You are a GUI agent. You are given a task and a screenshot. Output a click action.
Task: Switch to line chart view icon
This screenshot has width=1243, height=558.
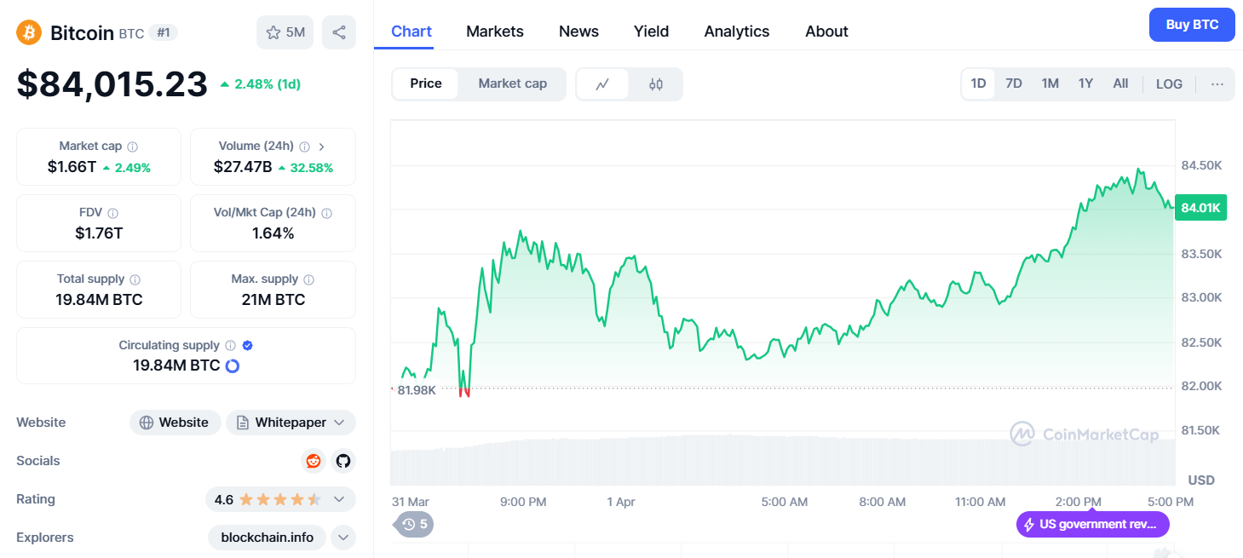coord(602,83)
